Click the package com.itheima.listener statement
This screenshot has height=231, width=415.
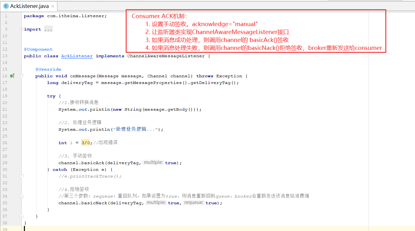[65, 16]
